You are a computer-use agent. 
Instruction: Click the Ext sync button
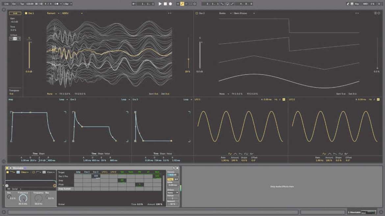pos(14,4)
